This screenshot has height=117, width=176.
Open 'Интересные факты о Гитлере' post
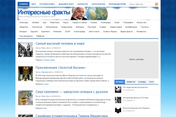[136, 98]
